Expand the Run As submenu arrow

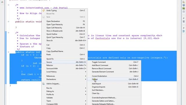(86, 88)
